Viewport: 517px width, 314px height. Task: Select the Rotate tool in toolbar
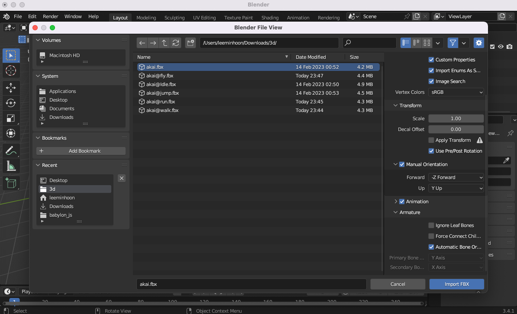click(x=10, y=103)
